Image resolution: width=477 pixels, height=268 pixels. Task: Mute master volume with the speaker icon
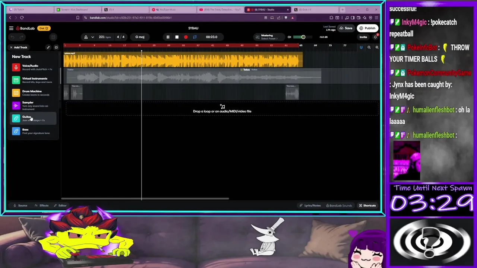click(x=289, y=37)
